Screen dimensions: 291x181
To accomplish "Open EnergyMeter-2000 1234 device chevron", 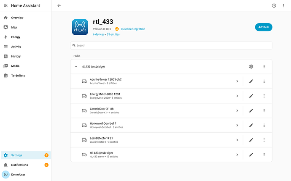I will click(x=237, y=96).
